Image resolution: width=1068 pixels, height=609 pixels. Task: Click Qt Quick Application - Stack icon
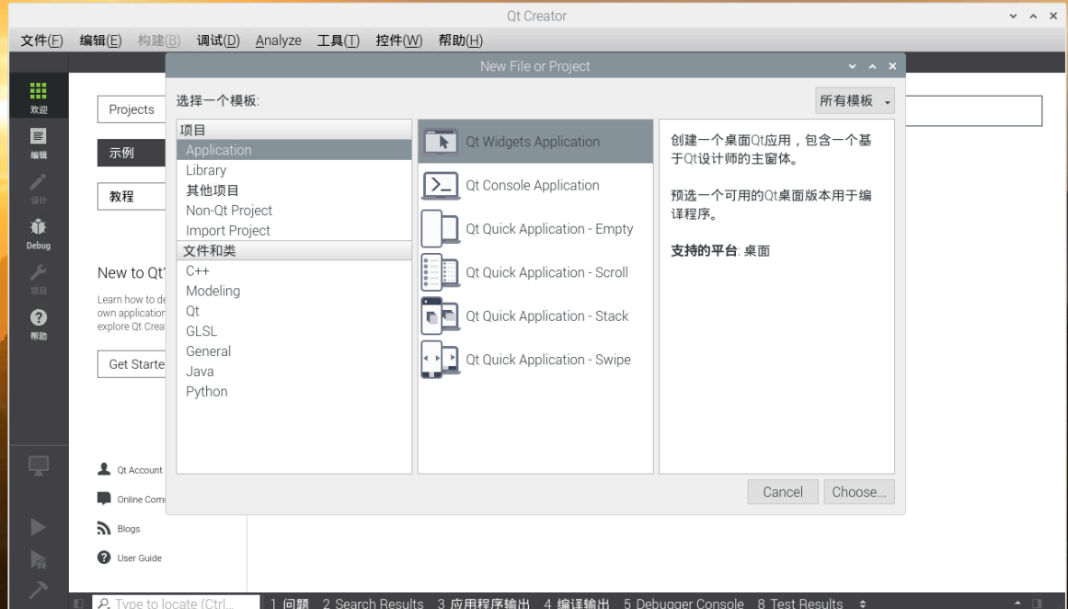(x=440, y=316)
